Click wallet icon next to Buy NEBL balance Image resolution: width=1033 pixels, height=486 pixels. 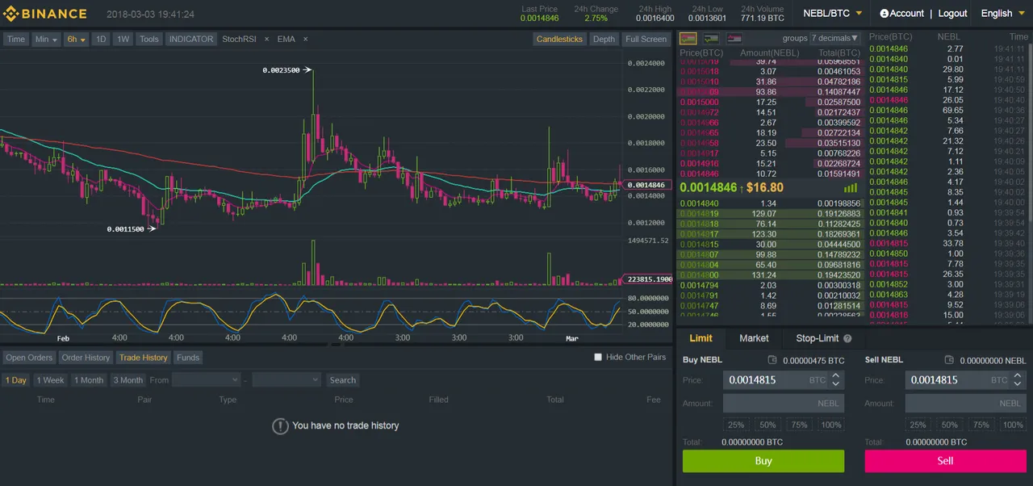(x=772, y=360)
